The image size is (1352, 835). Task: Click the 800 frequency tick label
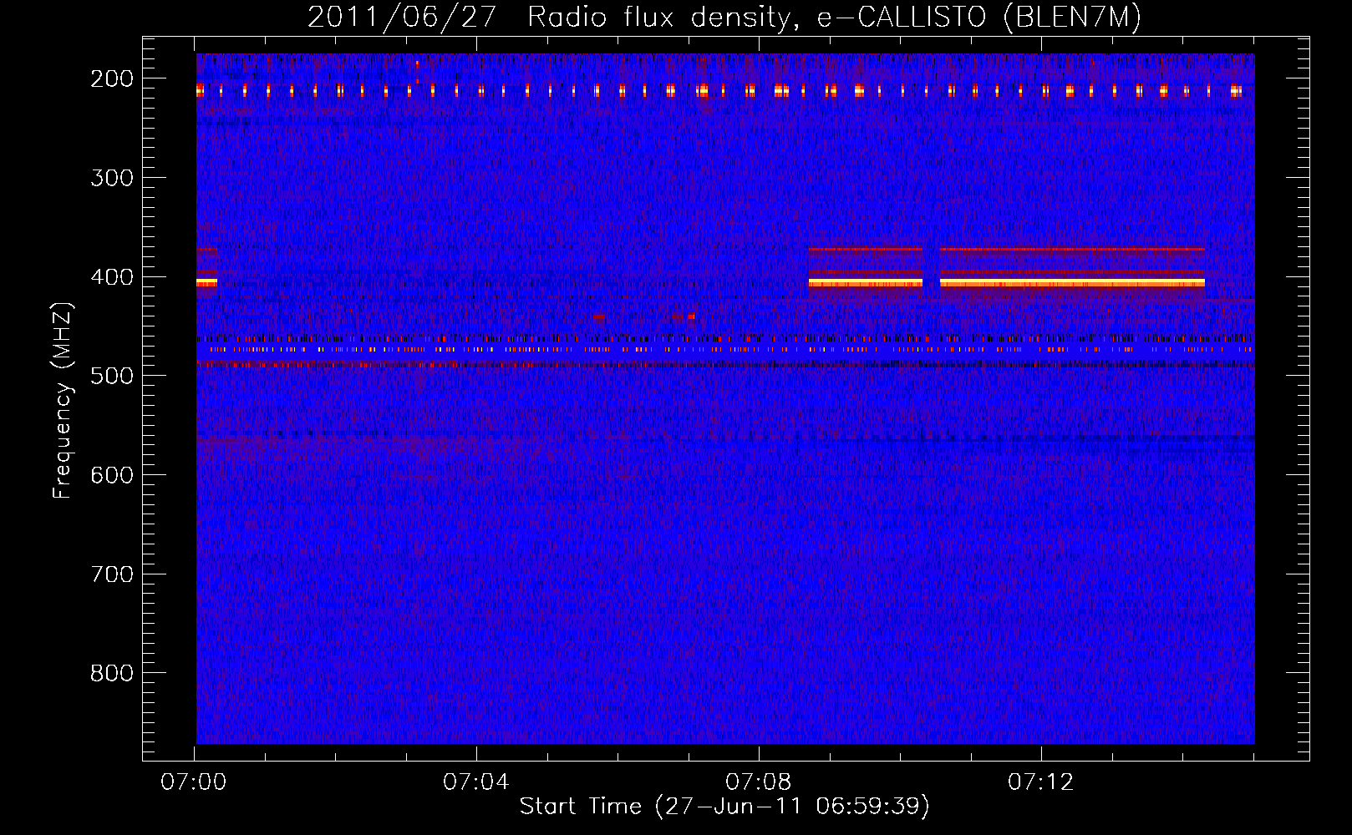(x=112, y=673)
